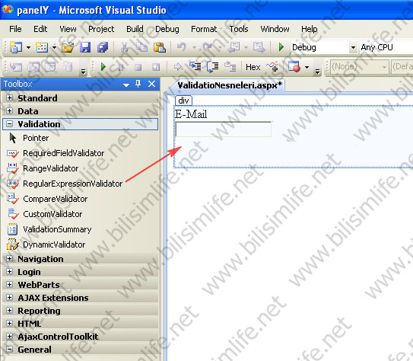Click the Stop Debugging square icon

tap(138, 67)
